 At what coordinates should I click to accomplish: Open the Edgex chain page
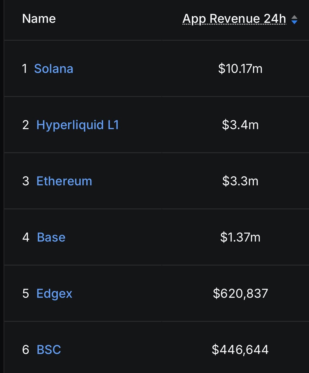pyautogui.click(x=54, y=293)
